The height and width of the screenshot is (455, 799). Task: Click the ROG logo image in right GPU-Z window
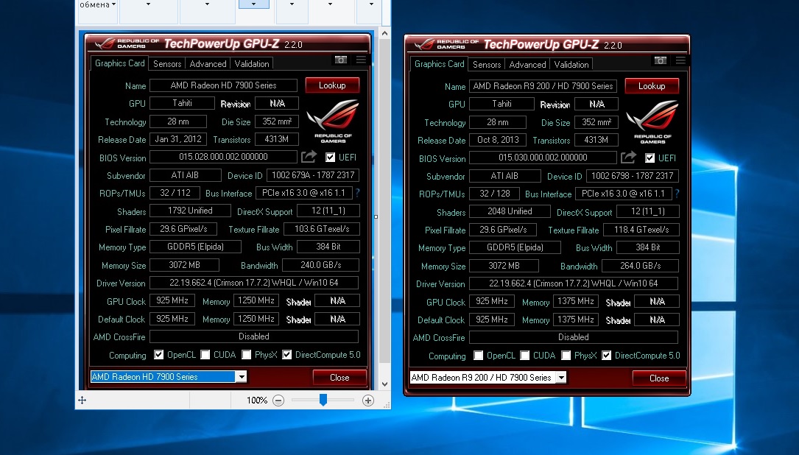coord(652,121)
